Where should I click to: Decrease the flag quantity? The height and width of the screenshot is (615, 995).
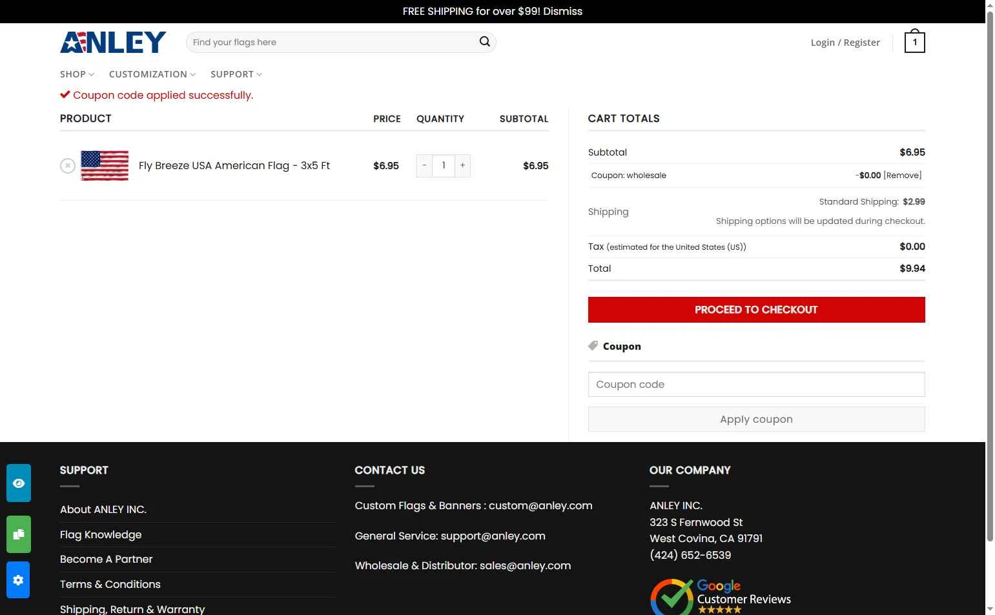point(424,166)
